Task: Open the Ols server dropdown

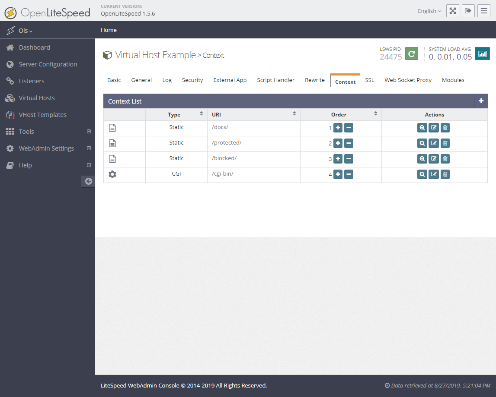Action: pos(26,31)
